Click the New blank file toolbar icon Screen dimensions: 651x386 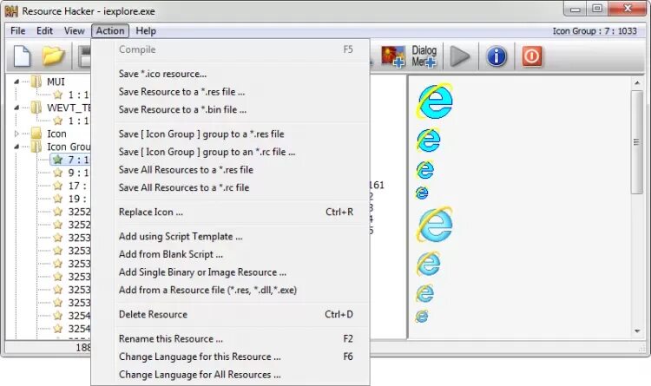tap(22, 56)
